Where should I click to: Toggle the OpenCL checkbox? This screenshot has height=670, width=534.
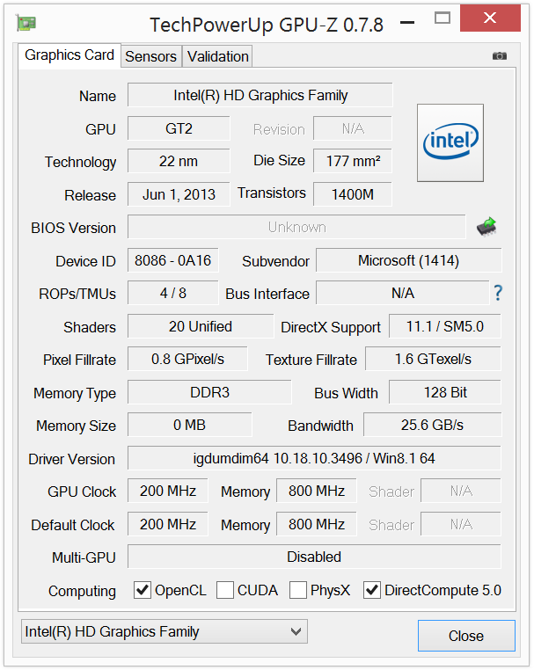(x=143, y=590)
